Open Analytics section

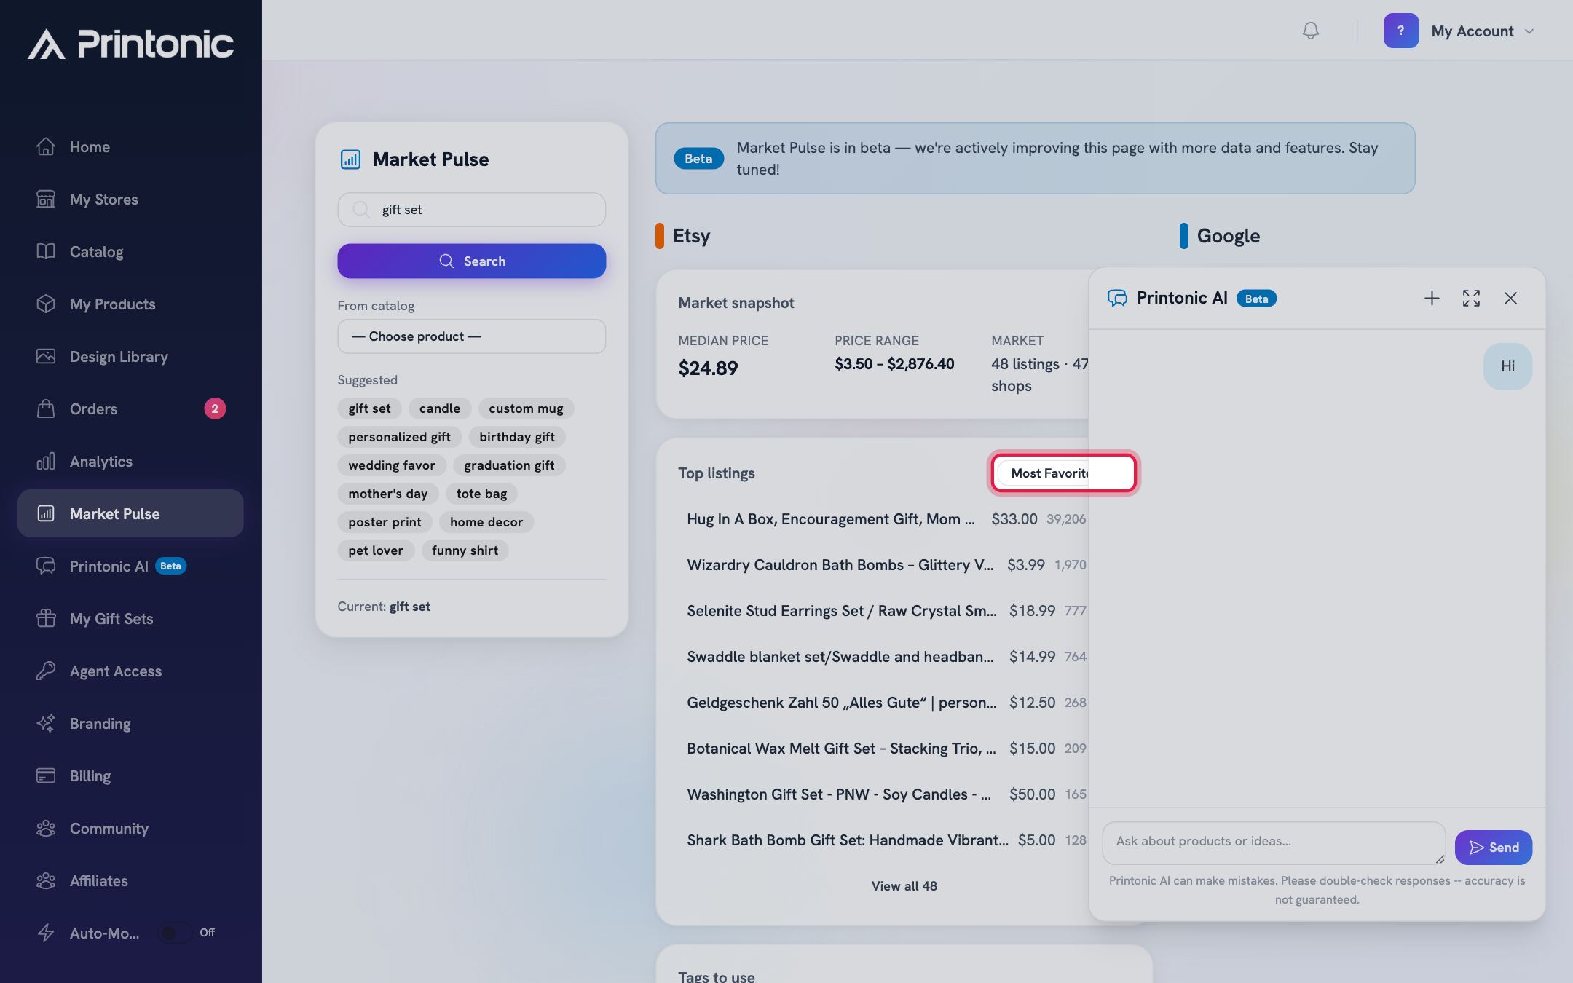130,462
